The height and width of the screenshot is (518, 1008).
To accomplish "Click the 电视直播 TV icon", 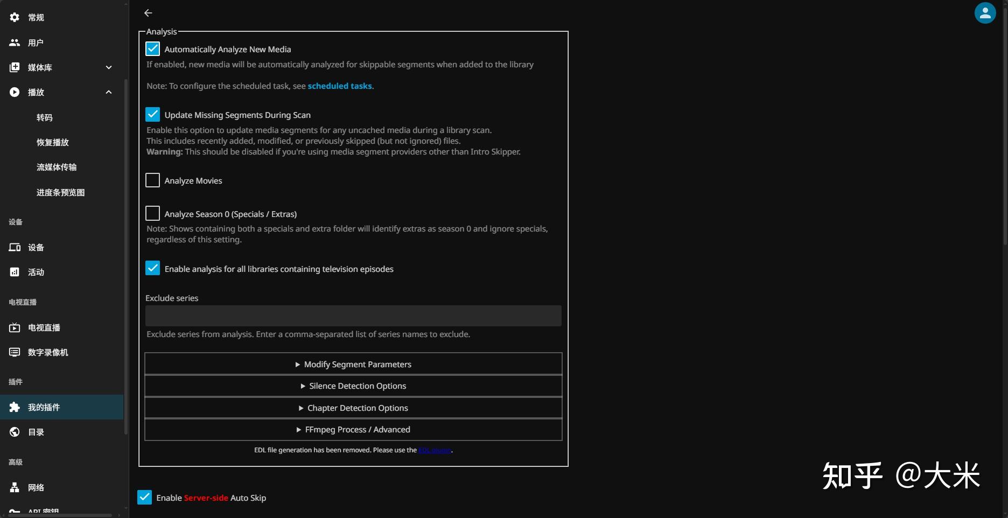I will tap(15, 327).
